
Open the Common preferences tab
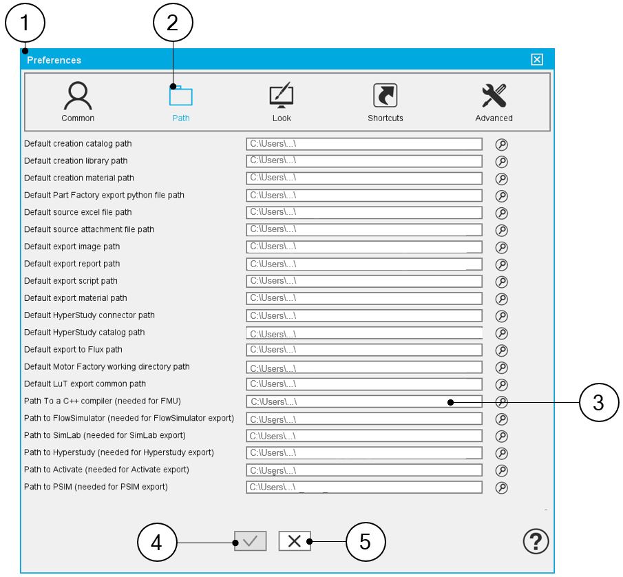coord(78,102)
